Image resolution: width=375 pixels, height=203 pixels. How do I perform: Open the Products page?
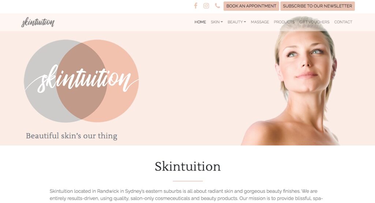284,22
